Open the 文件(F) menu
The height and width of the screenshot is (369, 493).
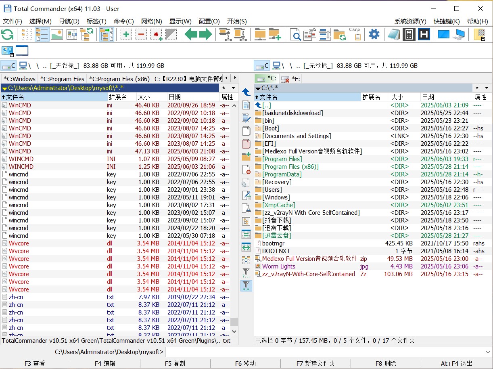13,21
